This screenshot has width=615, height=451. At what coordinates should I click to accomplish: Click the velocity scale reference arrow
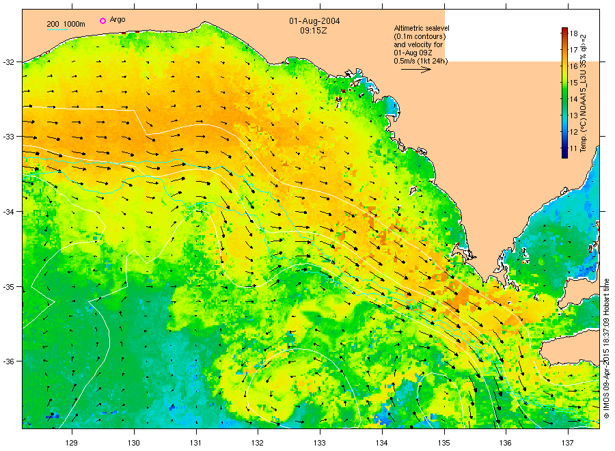[416, 70]
